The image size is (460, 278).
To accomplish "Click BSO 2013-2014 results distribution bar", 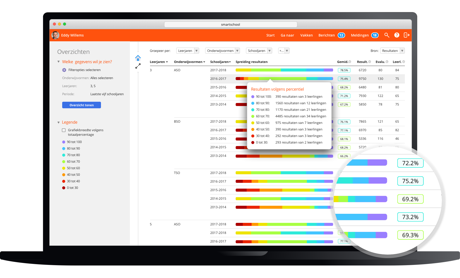I will (284, 156).
